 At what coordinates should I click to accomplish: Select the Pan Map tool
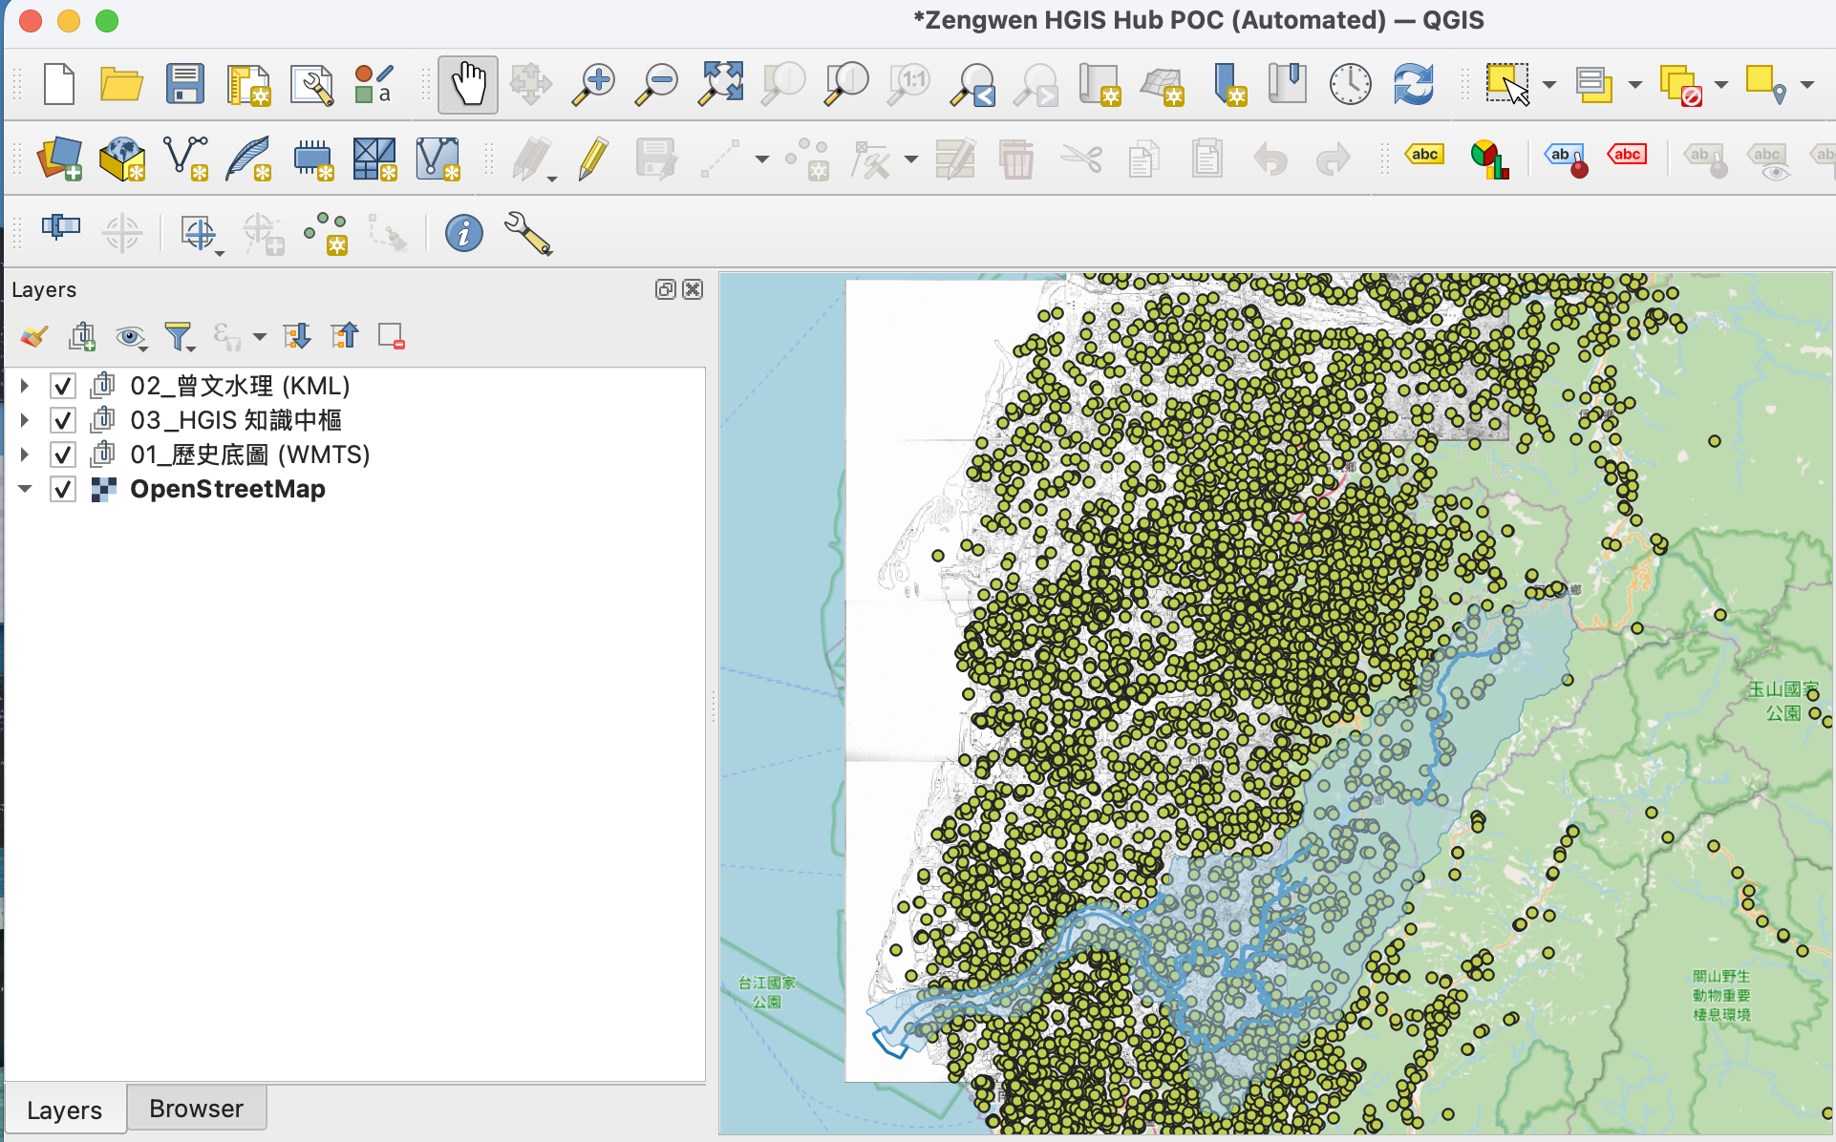(x=467, y=84)
